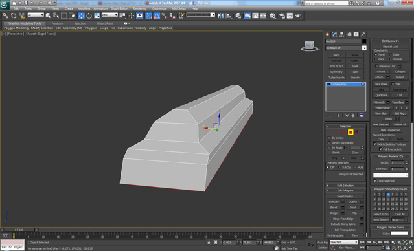Collapse the Polygon: Smoothing Groups rollout
The image size is (414, 251).
coord(391,189)
